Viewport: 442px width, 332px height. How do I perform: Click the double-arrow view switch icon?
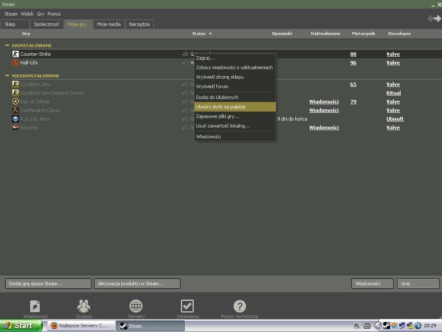click(x=434, y=19)
